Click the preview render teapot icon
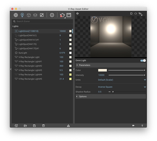Viewport: 157px width, 141px height. 136,14
